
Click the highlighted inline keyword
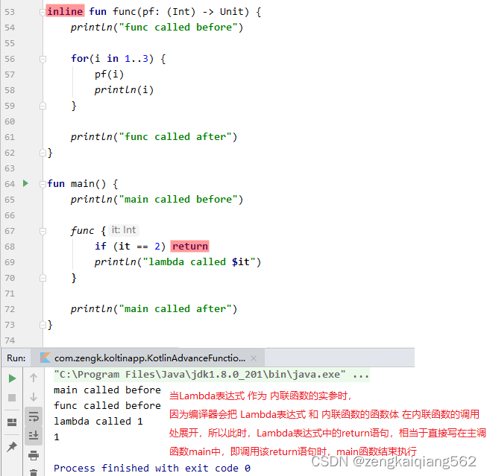[x=65, y=11]
